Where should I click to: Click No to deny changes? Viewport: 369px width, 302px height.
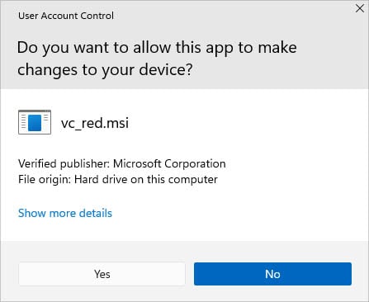(x=272, y=274)
